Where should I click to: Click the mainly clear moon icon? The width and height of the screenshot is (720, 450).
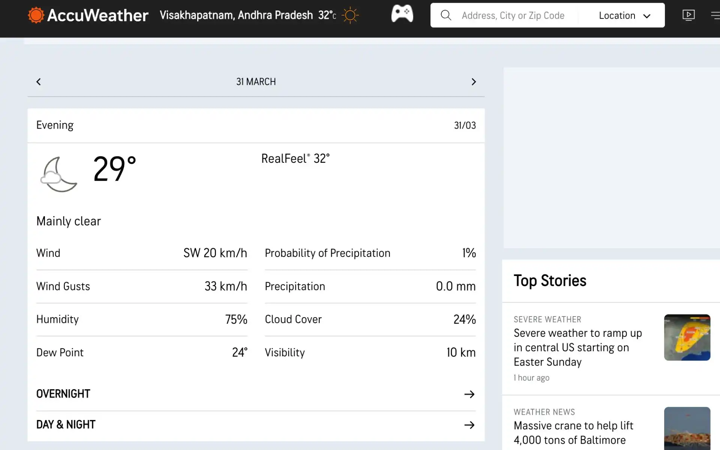[58, 174]
